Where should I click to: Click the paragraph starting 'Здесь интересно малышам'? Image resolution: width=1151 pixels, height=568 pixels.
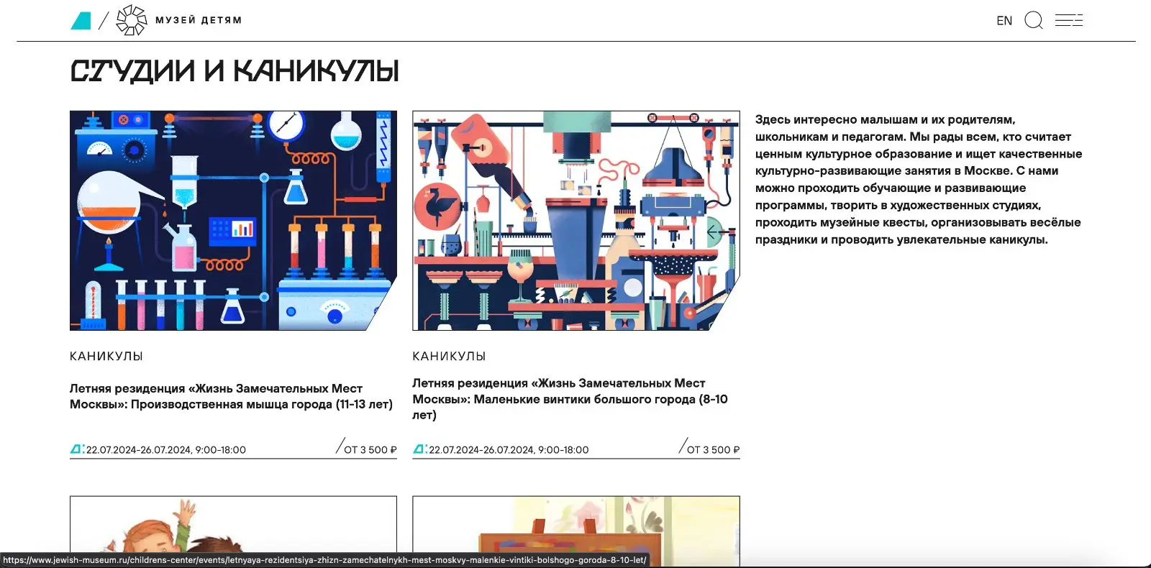919,180
